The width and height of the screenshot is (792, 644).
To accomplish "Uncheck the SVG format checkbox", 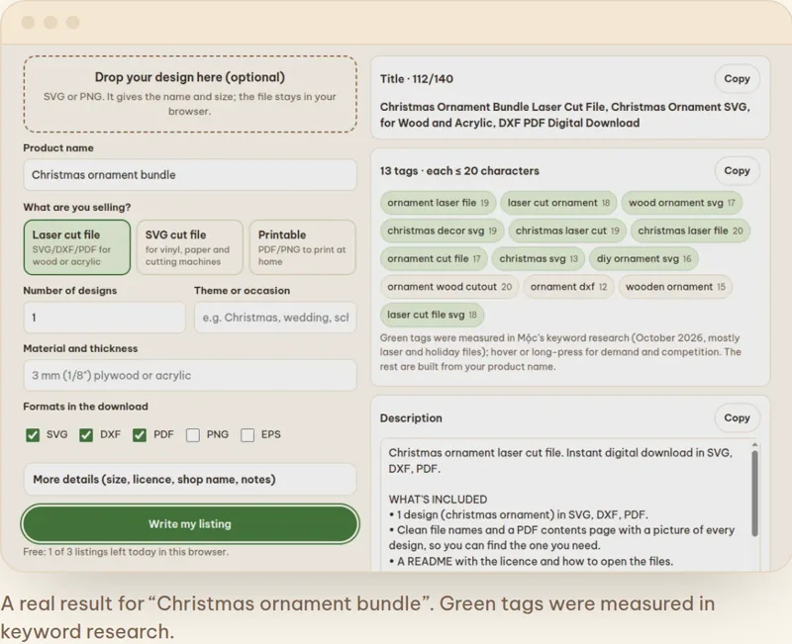I will pos(33,435).
